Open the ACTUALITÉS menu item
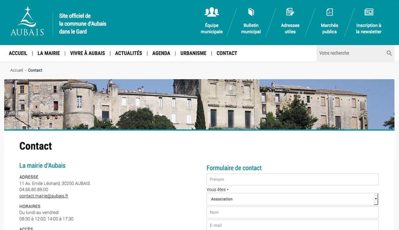The image size is (399, 230). tap(129, 53)
